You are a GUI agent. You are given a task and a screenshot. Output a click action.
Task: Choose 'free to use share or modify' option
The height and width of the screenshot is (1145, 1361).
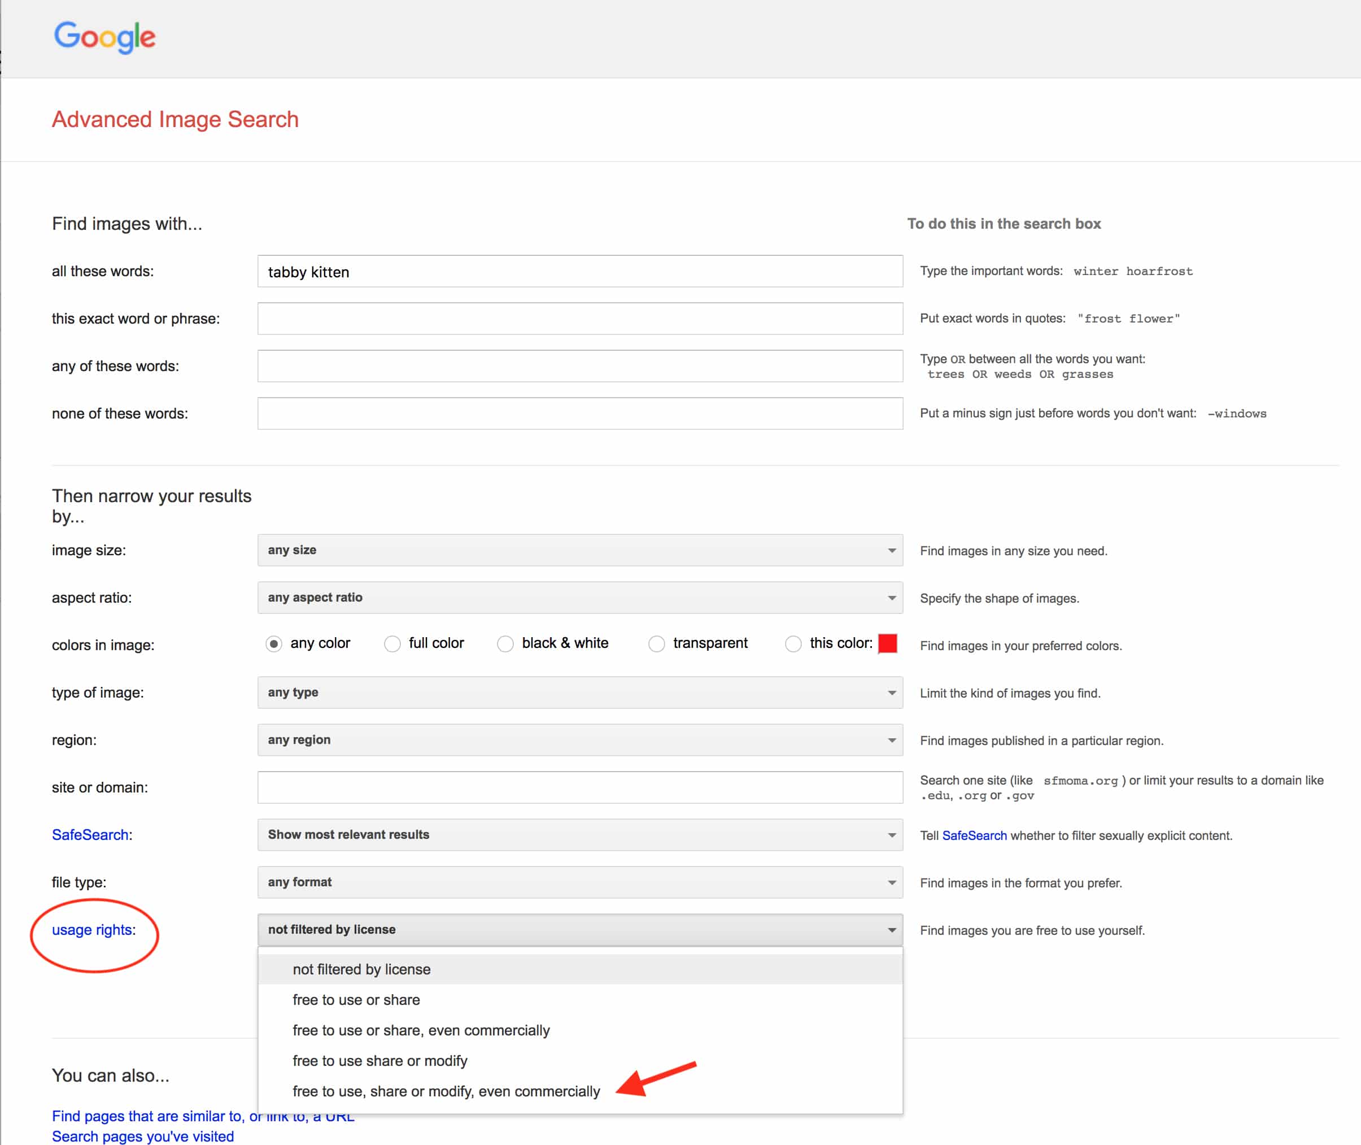pyautogui.click(x=579, y=1061)
